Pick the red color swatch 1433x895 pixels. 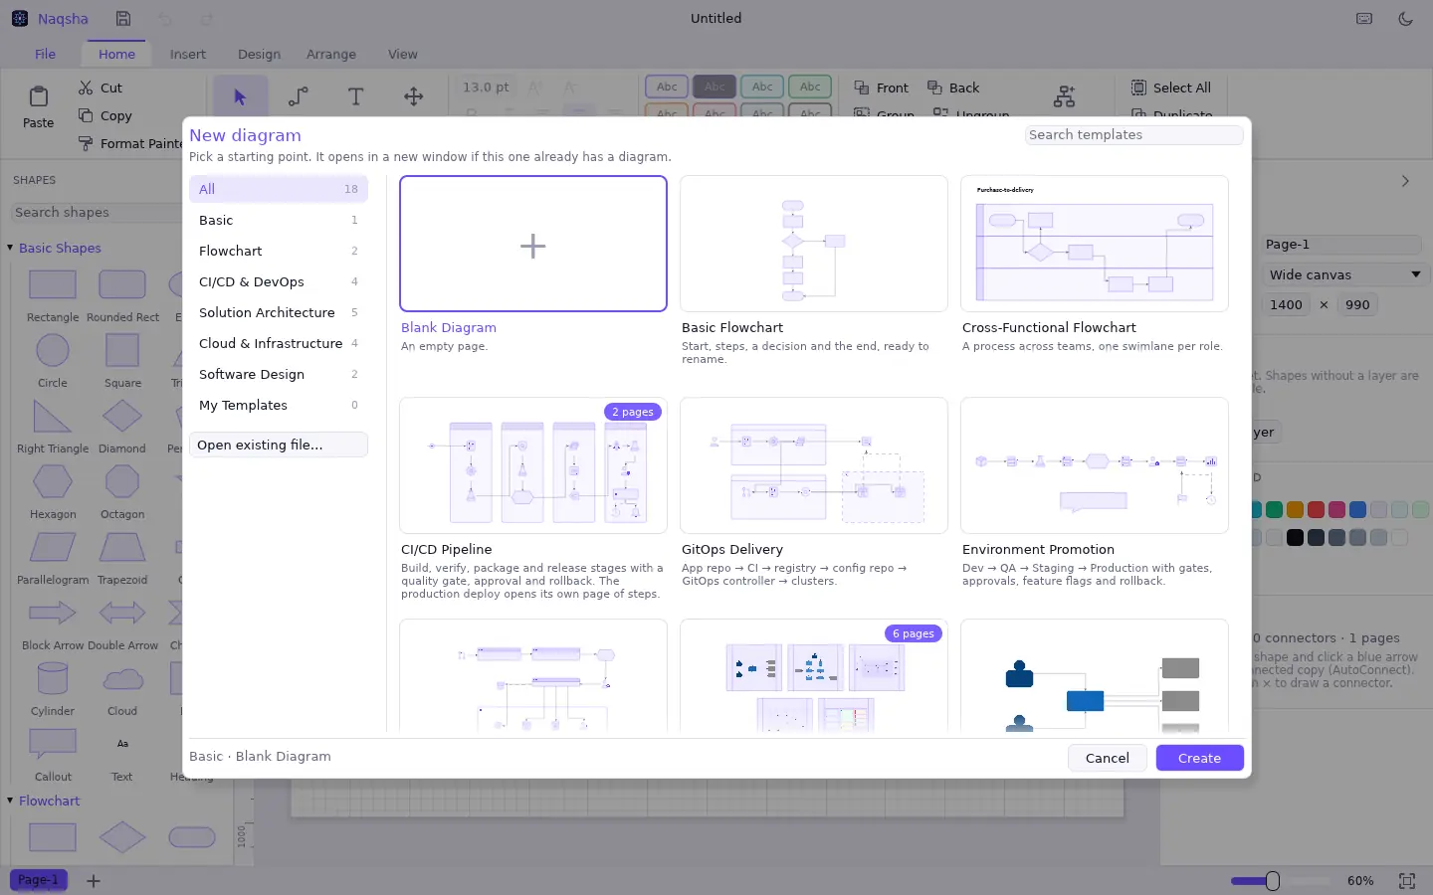(1316, 510)
